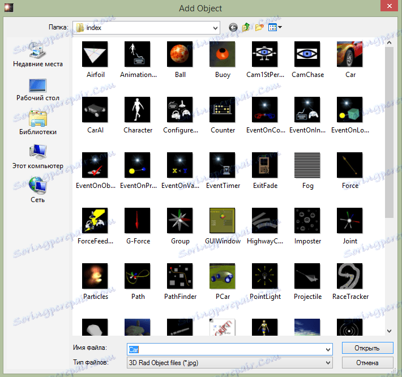
Task: Select the Force arrow icon
Action: 350,165
